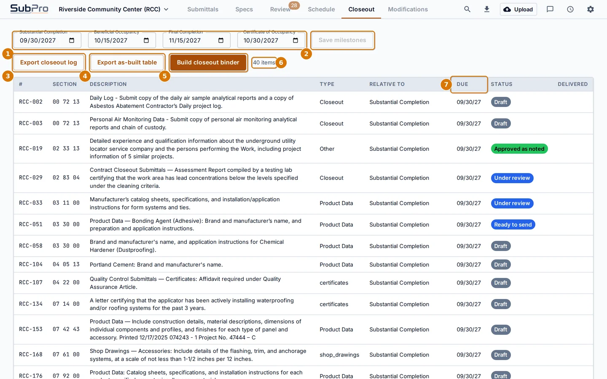The image size is (607, 379).
Task: Open calendar picker for Final Completion date
Action: tap(221, 40)
